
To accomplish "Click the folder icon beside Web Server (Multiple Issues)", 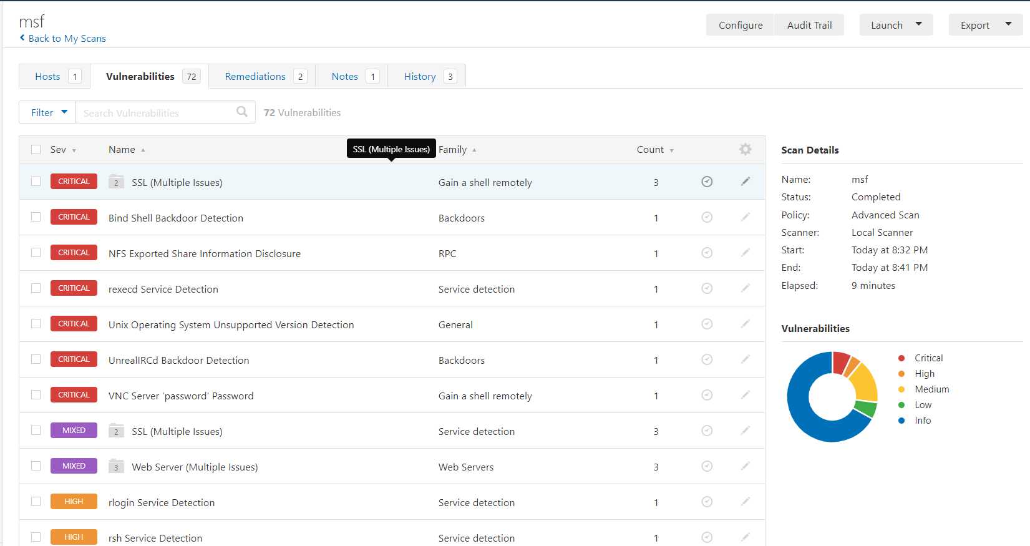I will [x=116, y=466].
